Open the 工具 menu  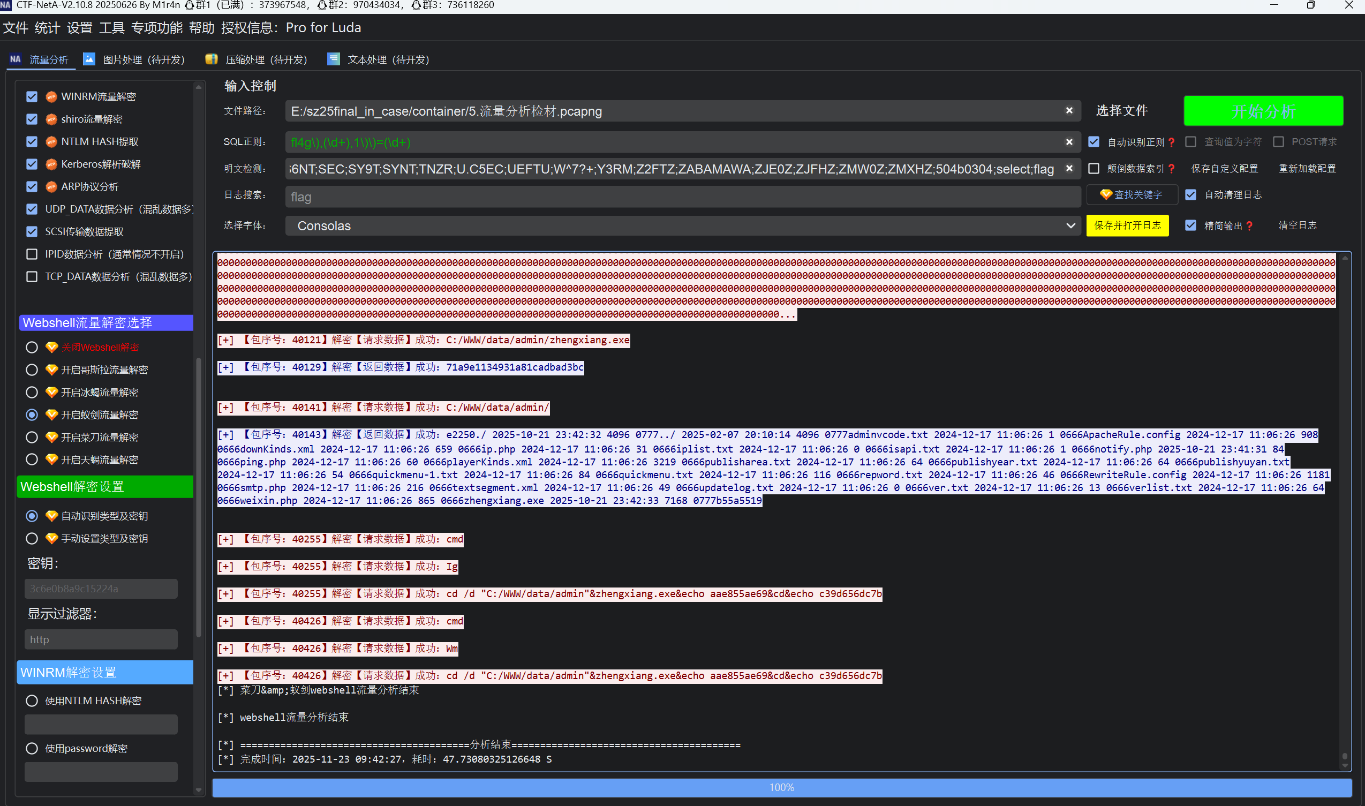(111, 28)
